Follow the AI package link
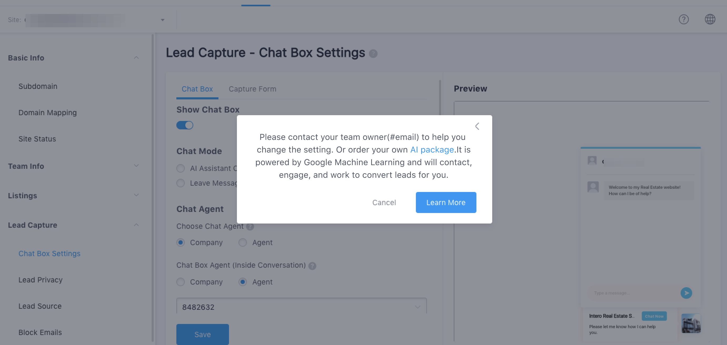Screen dimensions: 727x345 click(432, 150)
